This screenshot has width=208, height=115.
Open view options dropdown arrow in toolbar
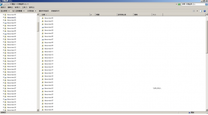[197, 11]
